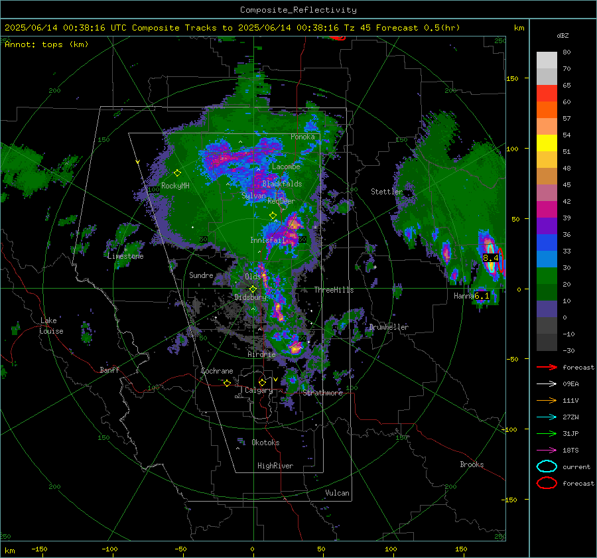Image resolution: width=597 pixels, height=558 pixels.
Task: Click the Hanna city label
Action: point(464,295)
